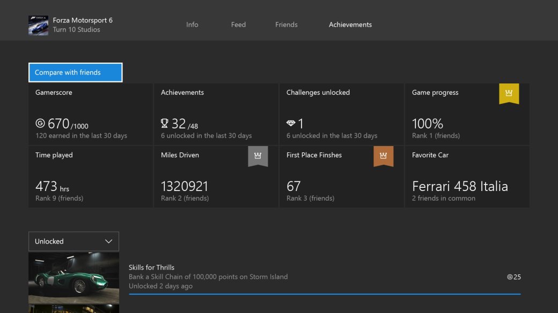This screenshot has height=313, width=558.
Task: Click the 'Rank 2 (friends)' text
Action: click(x=185, y=198)
